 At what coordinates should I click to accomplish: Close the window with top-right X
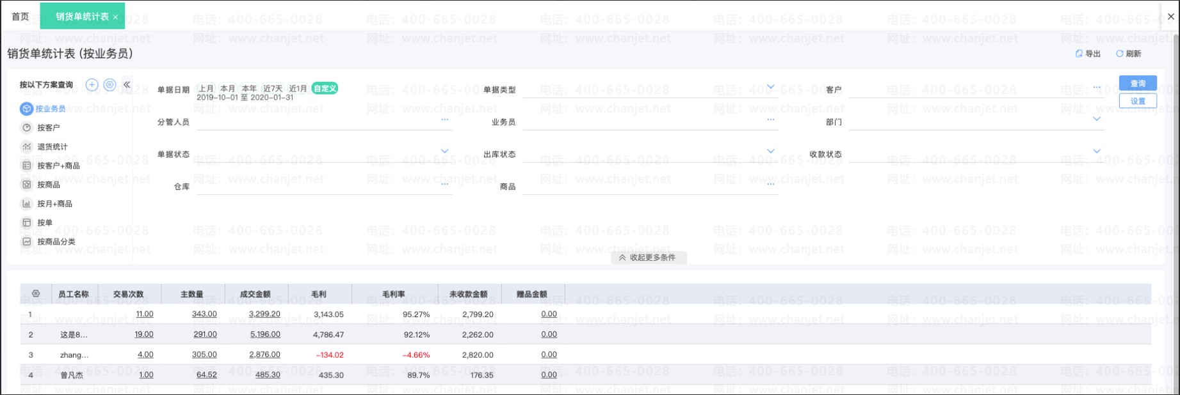[x=1171, y=17]
